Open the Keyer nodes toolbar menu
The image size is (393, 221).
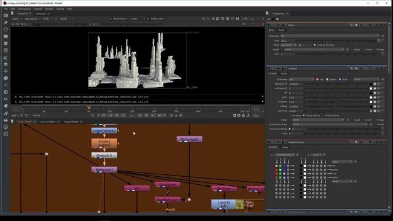point(6,57)
